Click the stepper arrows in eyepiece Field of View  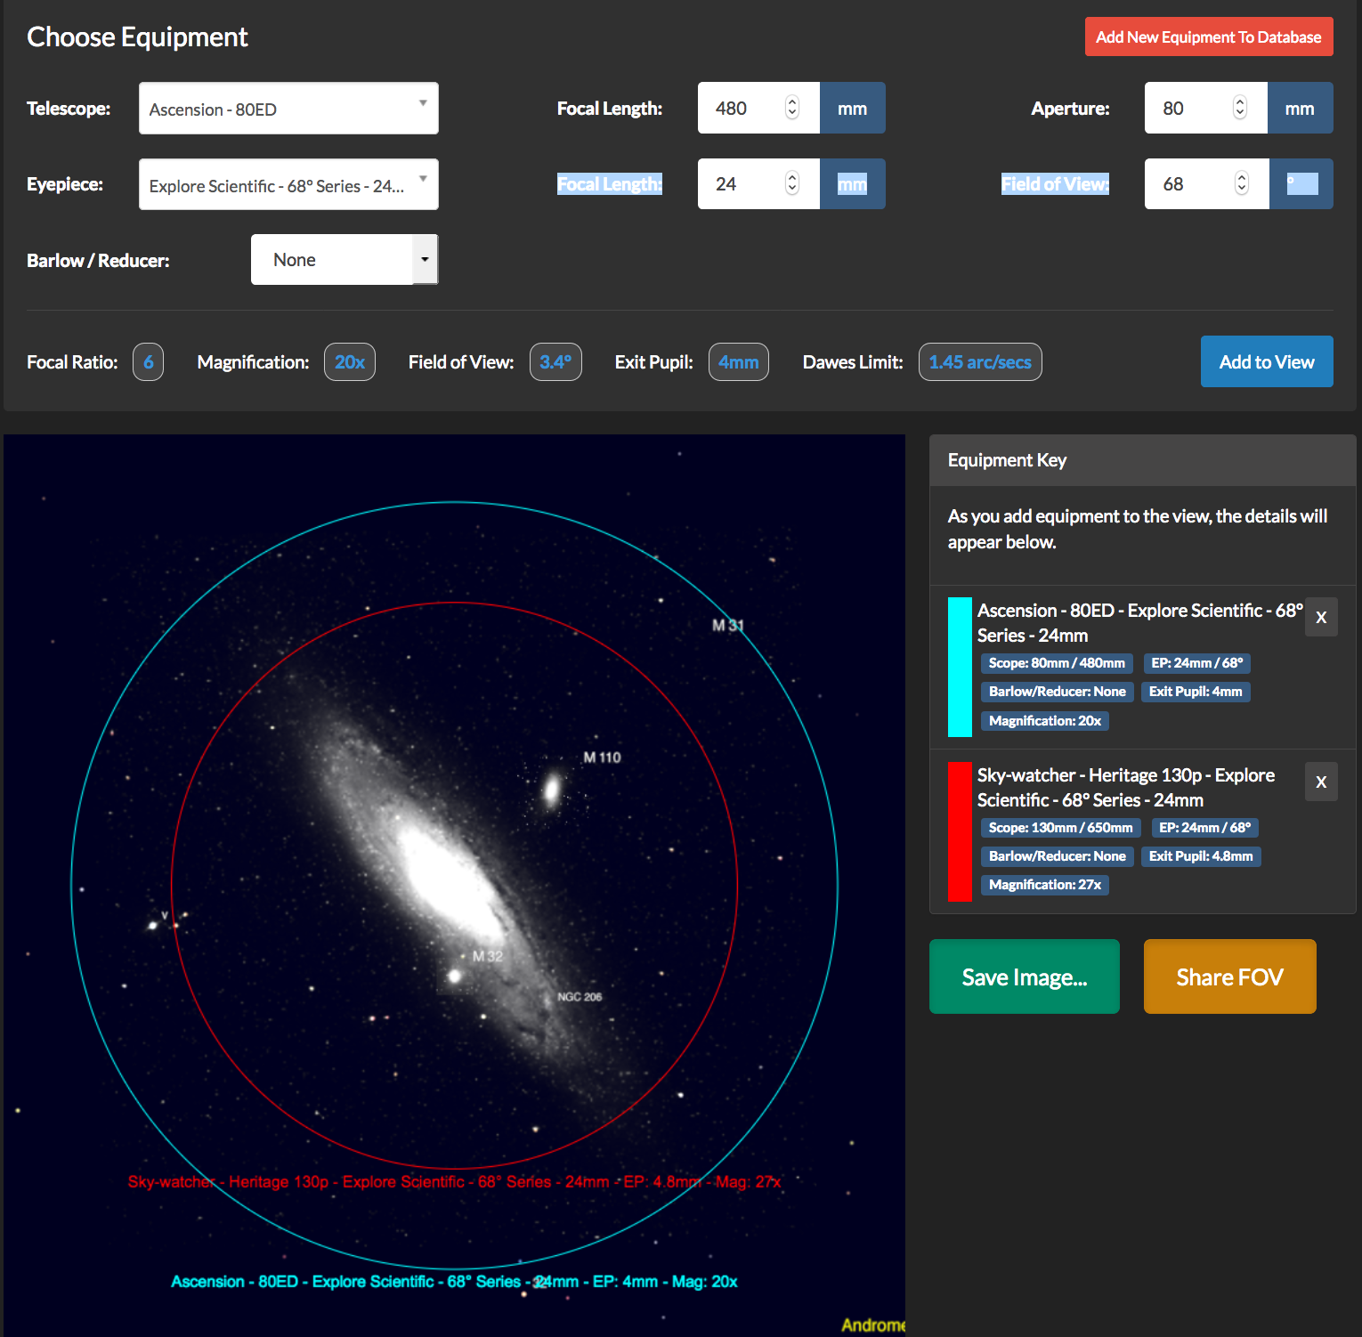coord(1242,183)
